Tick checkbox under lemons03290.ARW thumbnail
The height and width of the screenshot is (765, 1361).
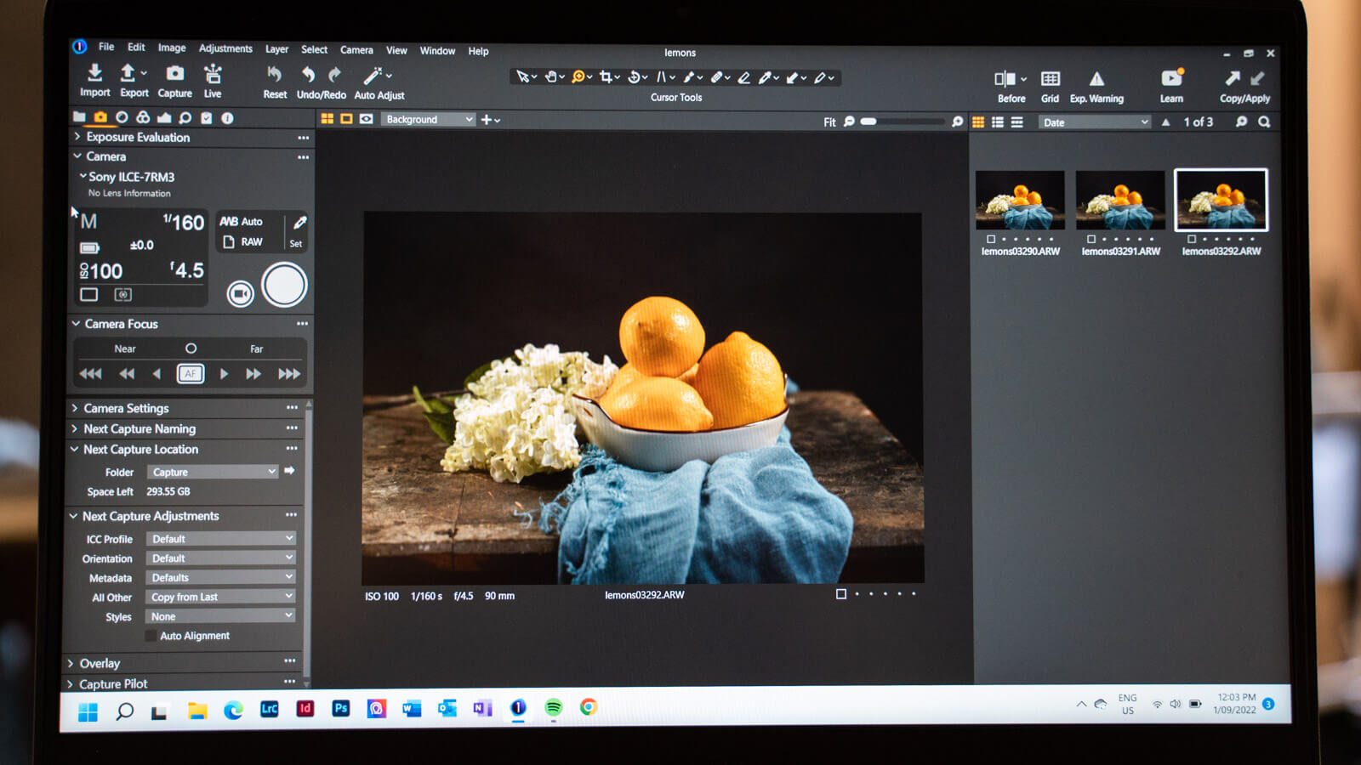[991, 240]
